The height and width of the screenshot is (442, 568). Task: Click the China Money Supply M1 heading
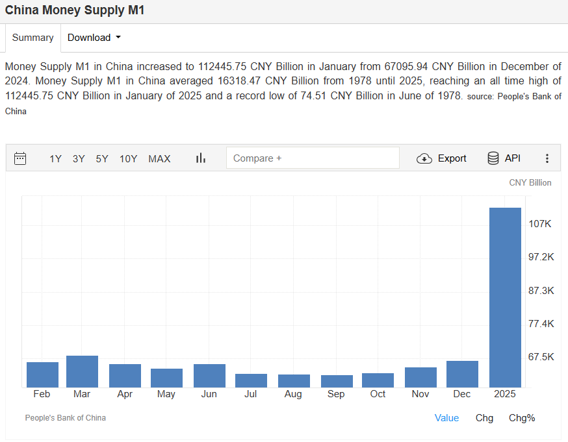pyautogui.click(x=75, y=10)
